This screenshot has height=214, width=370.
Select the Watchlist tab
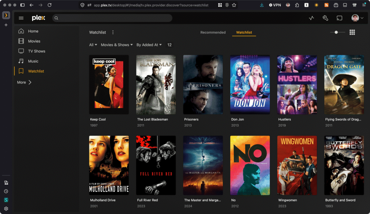point(244,32)
